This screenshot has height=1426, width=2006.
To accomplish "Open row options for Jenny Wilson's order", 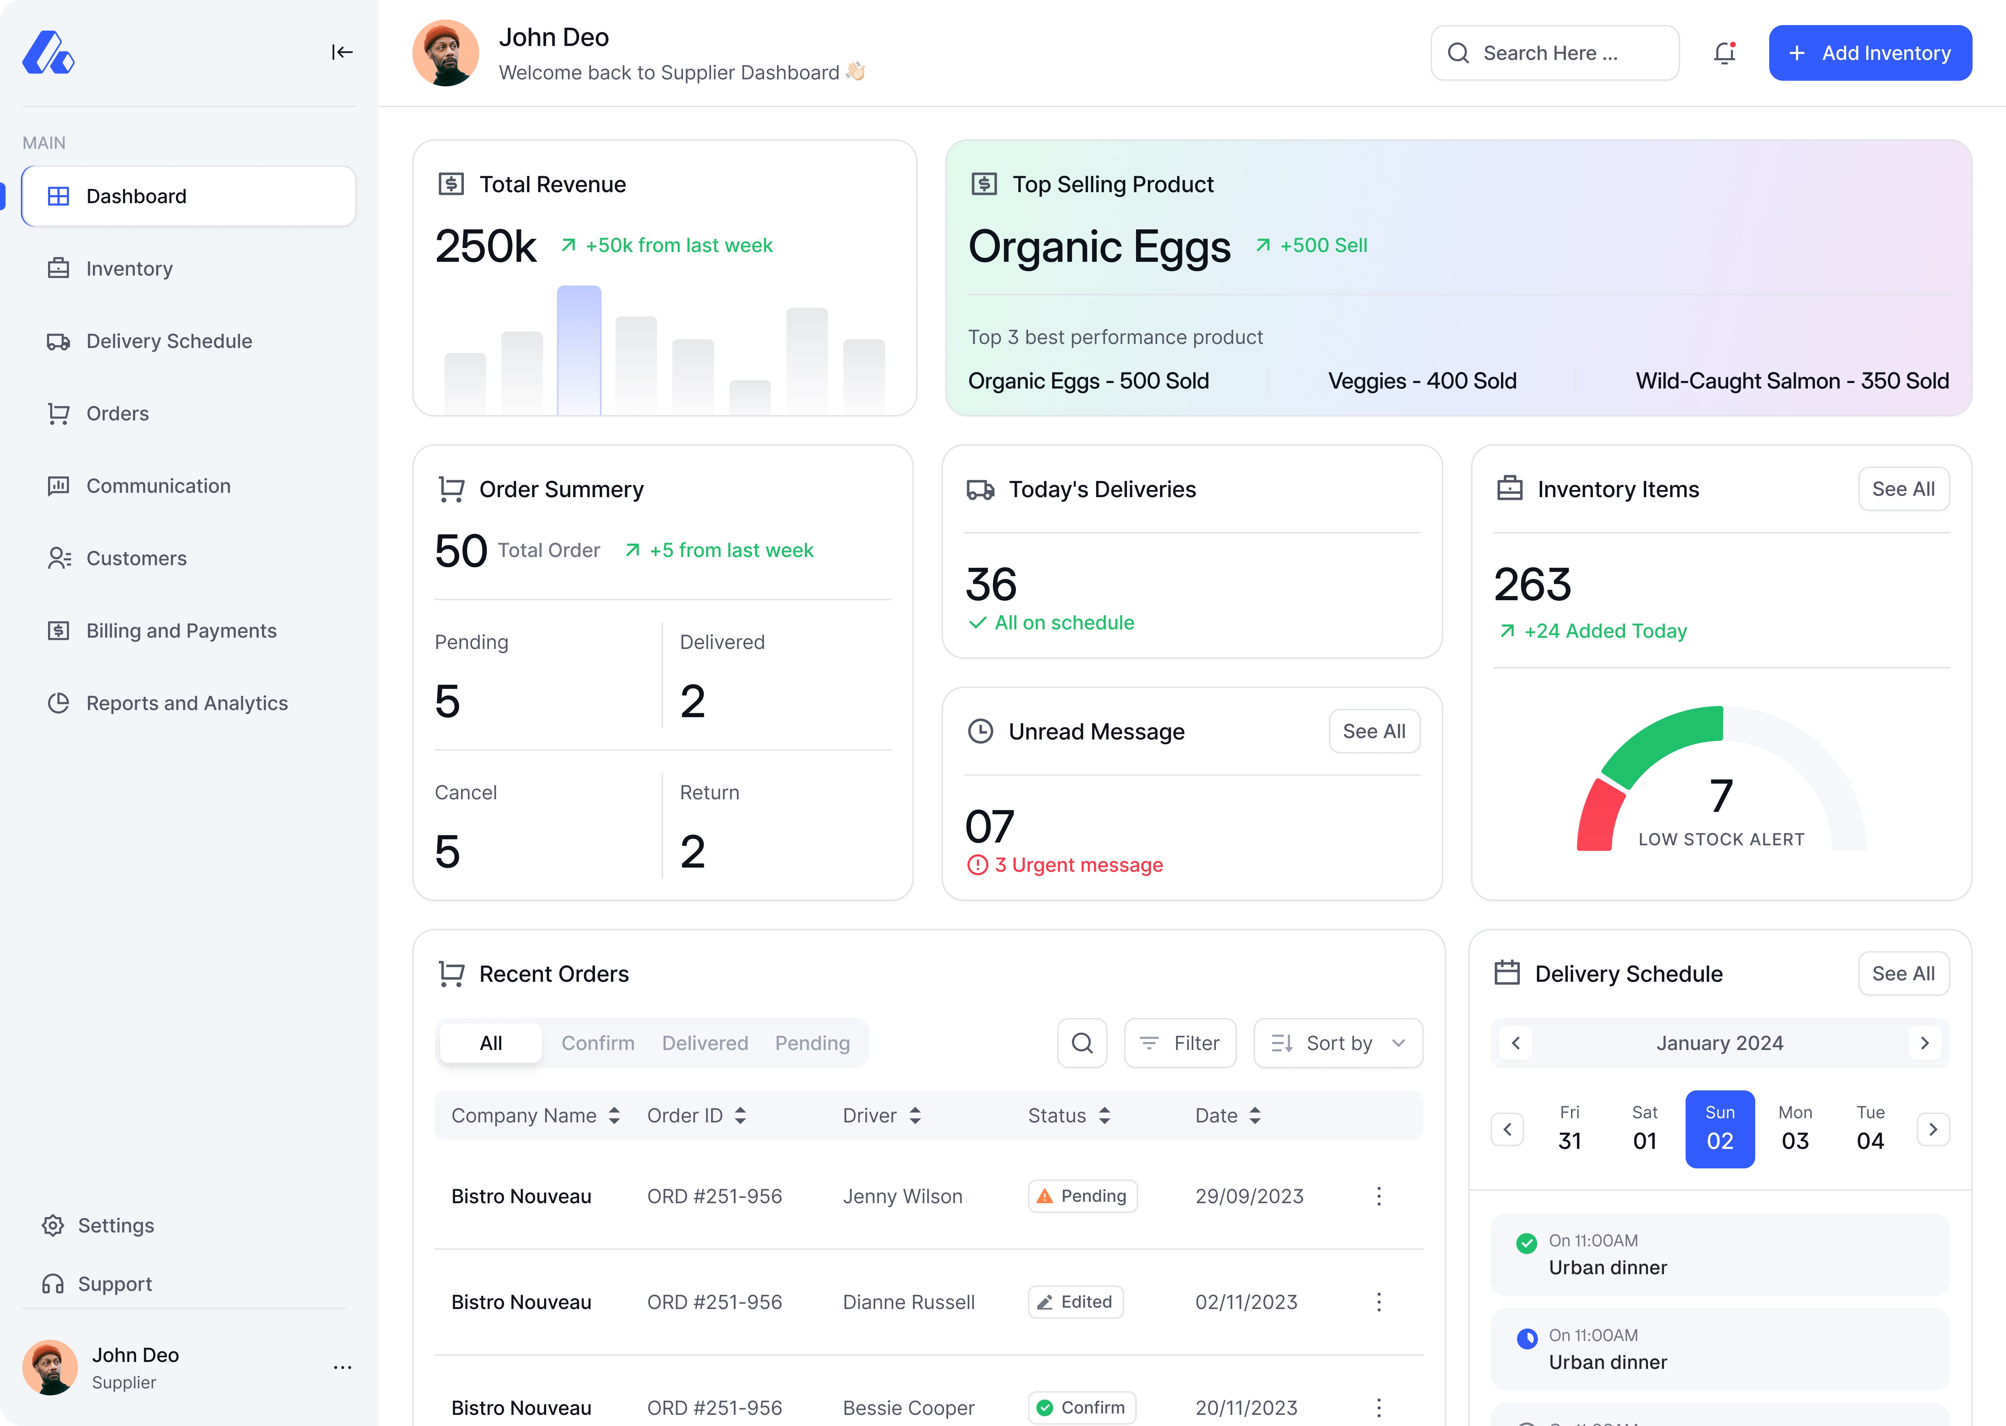I will pyautogui.click(x=1379, y=1196).
